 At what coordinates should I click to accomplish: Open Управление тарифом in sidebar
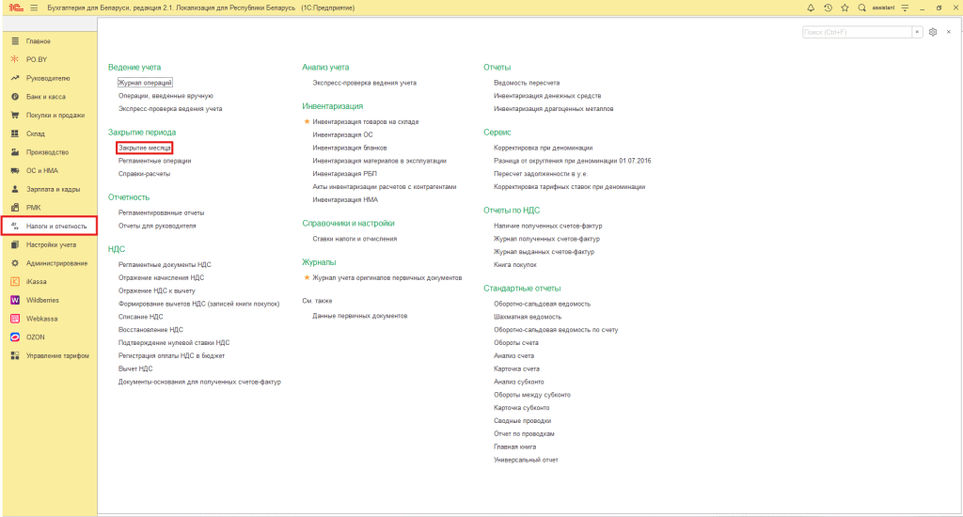coord(57,355)
